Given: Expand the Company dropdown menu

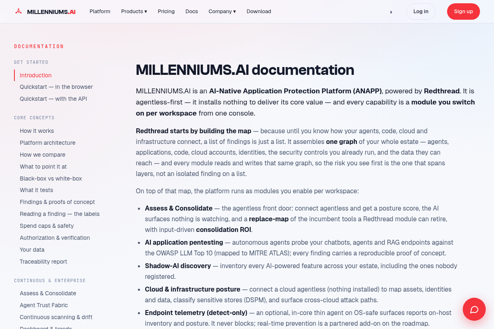Looking at the screenshot, I should point(222,12).
